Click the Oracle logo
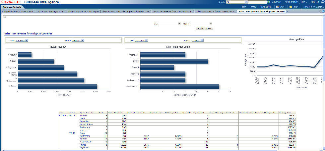Screen dimensions: 325x151 coord(10,2)
